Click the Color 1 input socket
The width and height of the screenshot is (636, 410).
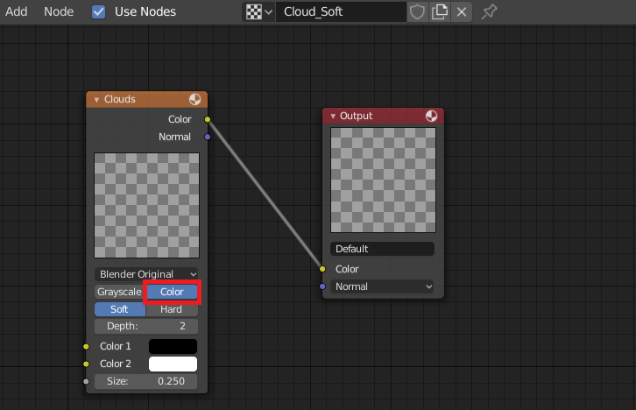tap(86, 346)
